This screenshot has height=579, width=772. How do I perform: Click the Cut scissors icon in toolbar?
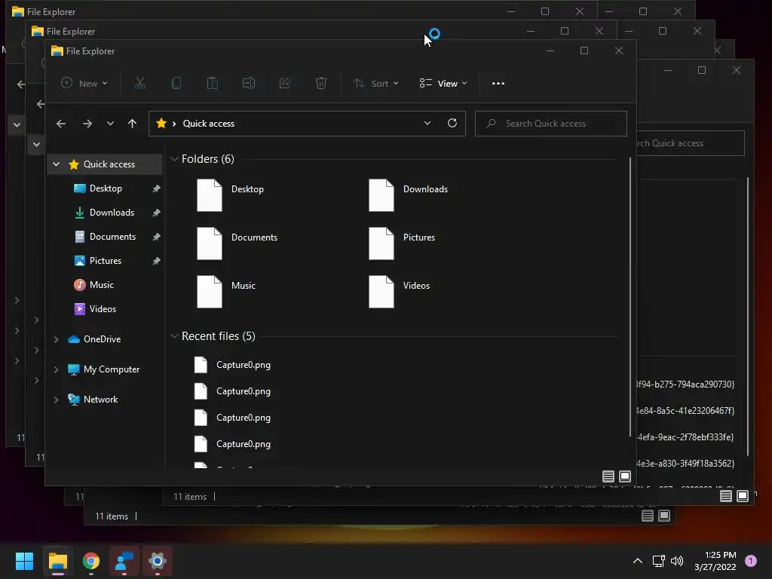(140, 83)
